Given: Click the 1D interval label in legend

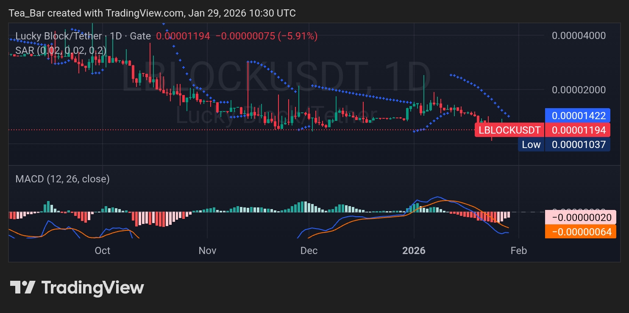Looking at the screenshot, I should pyautogui.click(x=116, y=36).
